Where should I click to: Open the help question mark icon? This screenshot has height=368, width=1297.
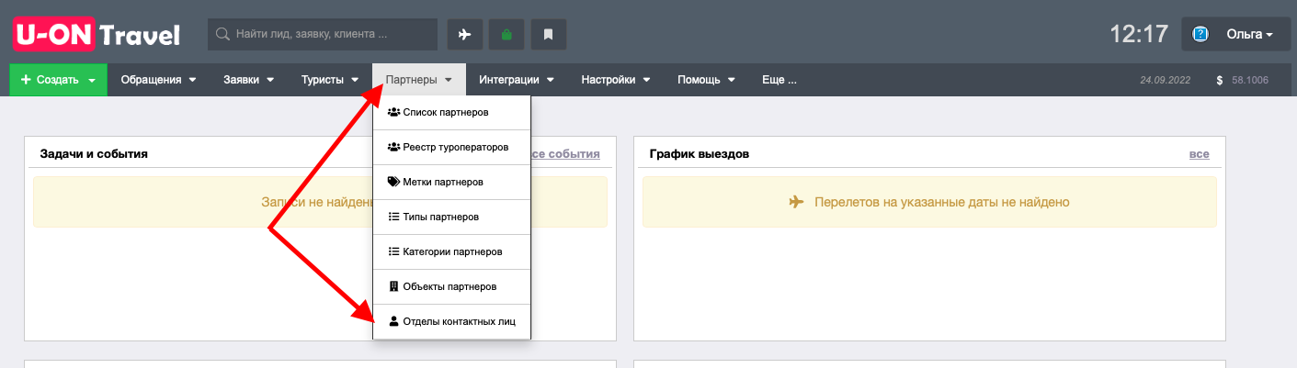tap(1200, 35)
